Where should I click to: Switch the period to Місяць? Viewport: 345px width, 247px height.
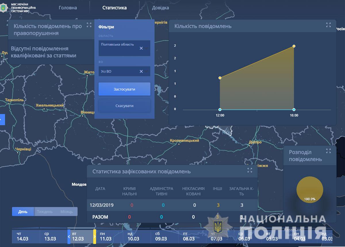[66, 212]
